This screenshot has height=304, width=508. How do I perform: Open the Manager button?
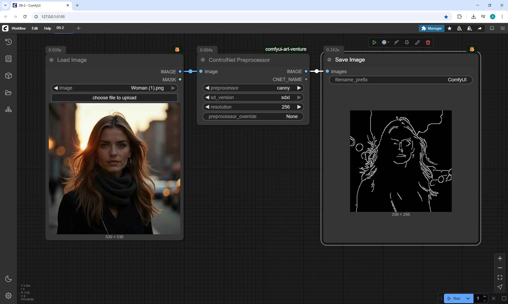pos(432,28)
